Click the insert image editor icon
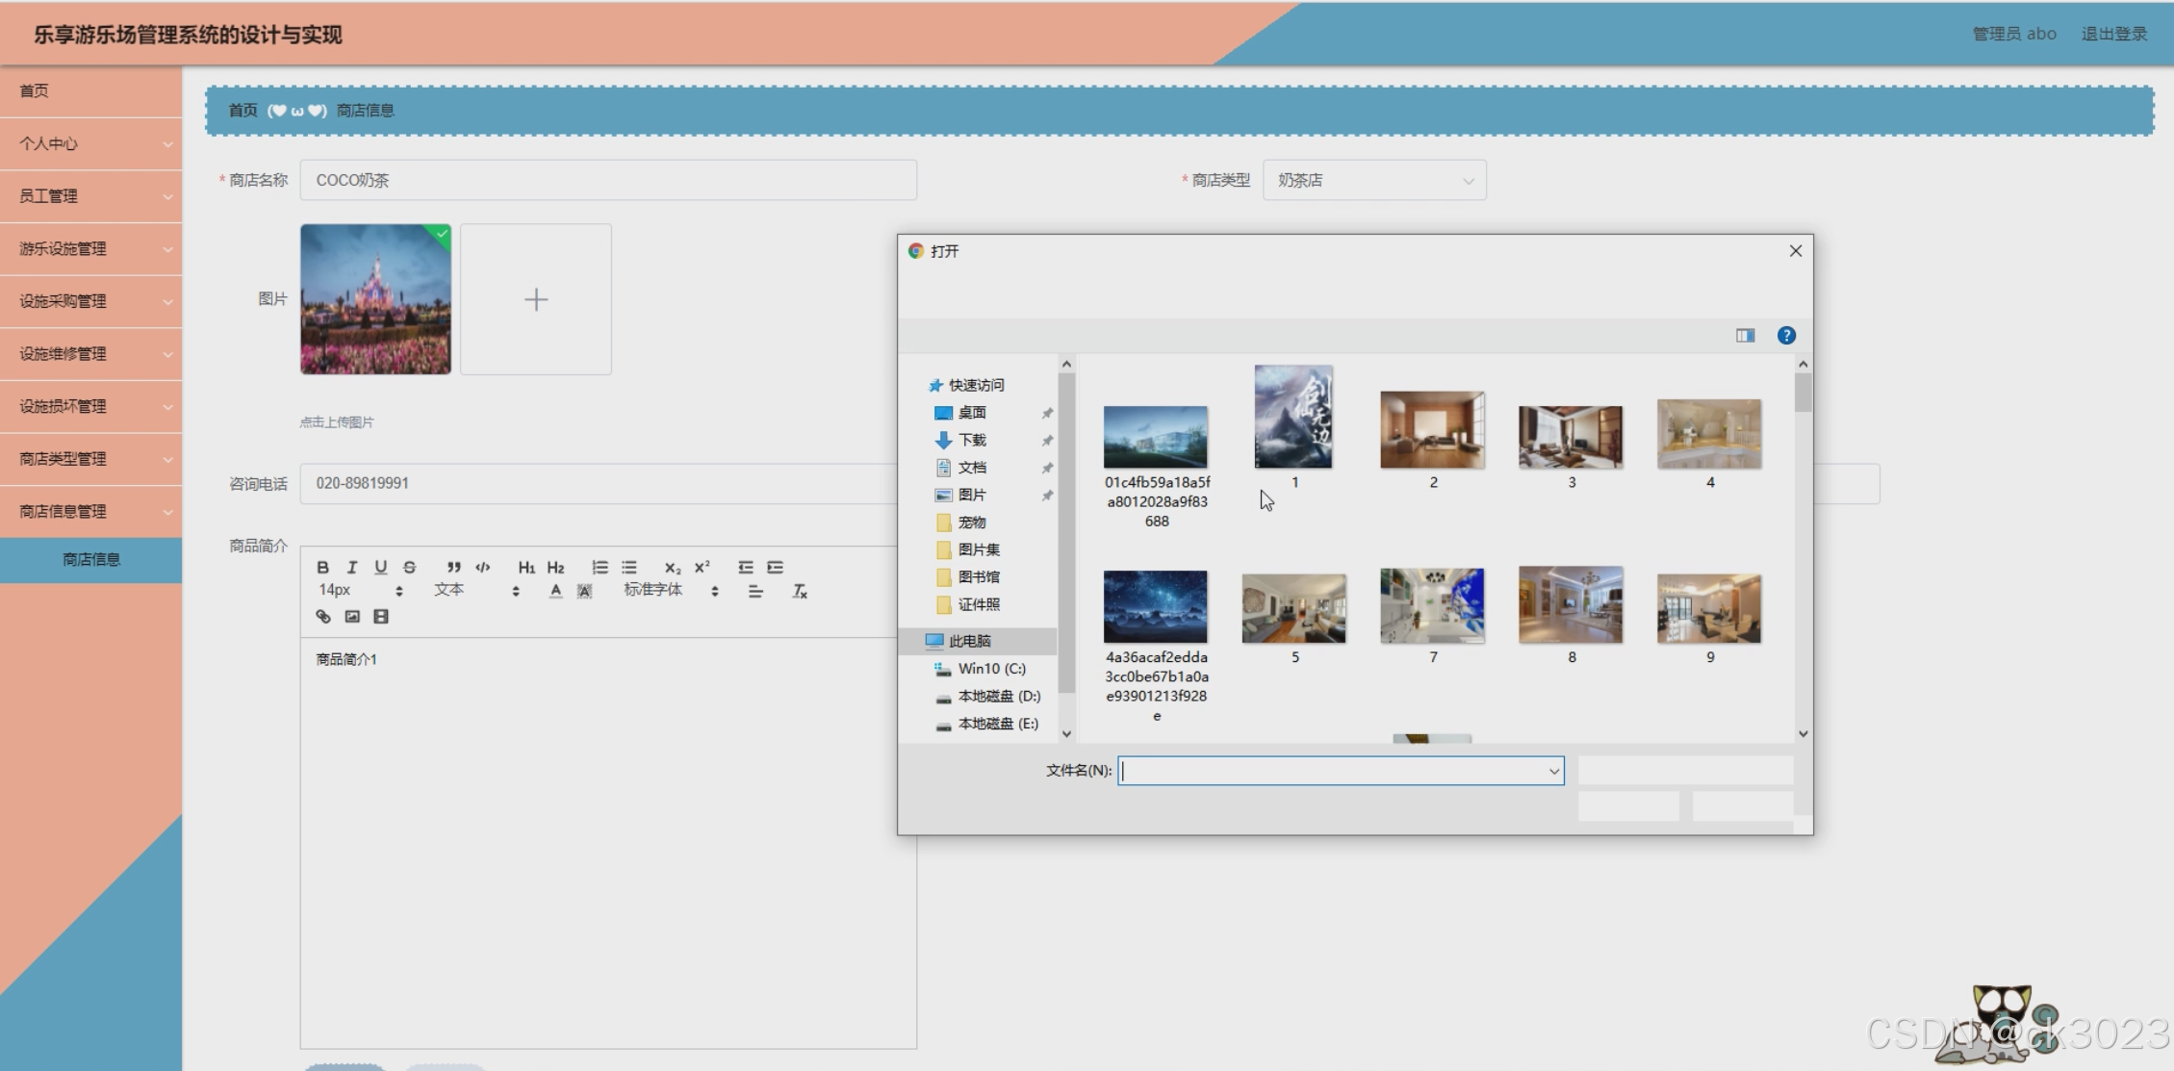The width and height of the screenshot is (2174, 1071). [352, 617]
